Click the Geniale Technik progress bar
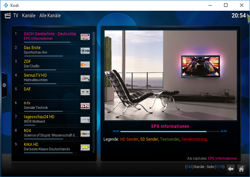The image size is (250, 177). click(x=51, y=111)
